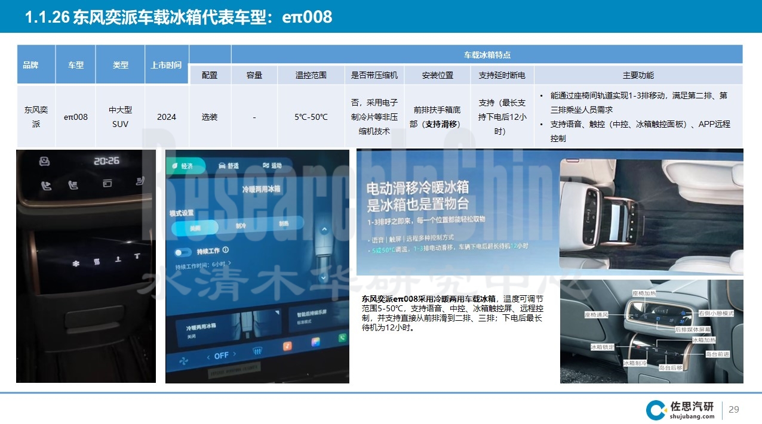Image resolution: width=762 pixels, height=424 pixels.
Task: Click the 2024 launch year cell
Action: point(167,117)
